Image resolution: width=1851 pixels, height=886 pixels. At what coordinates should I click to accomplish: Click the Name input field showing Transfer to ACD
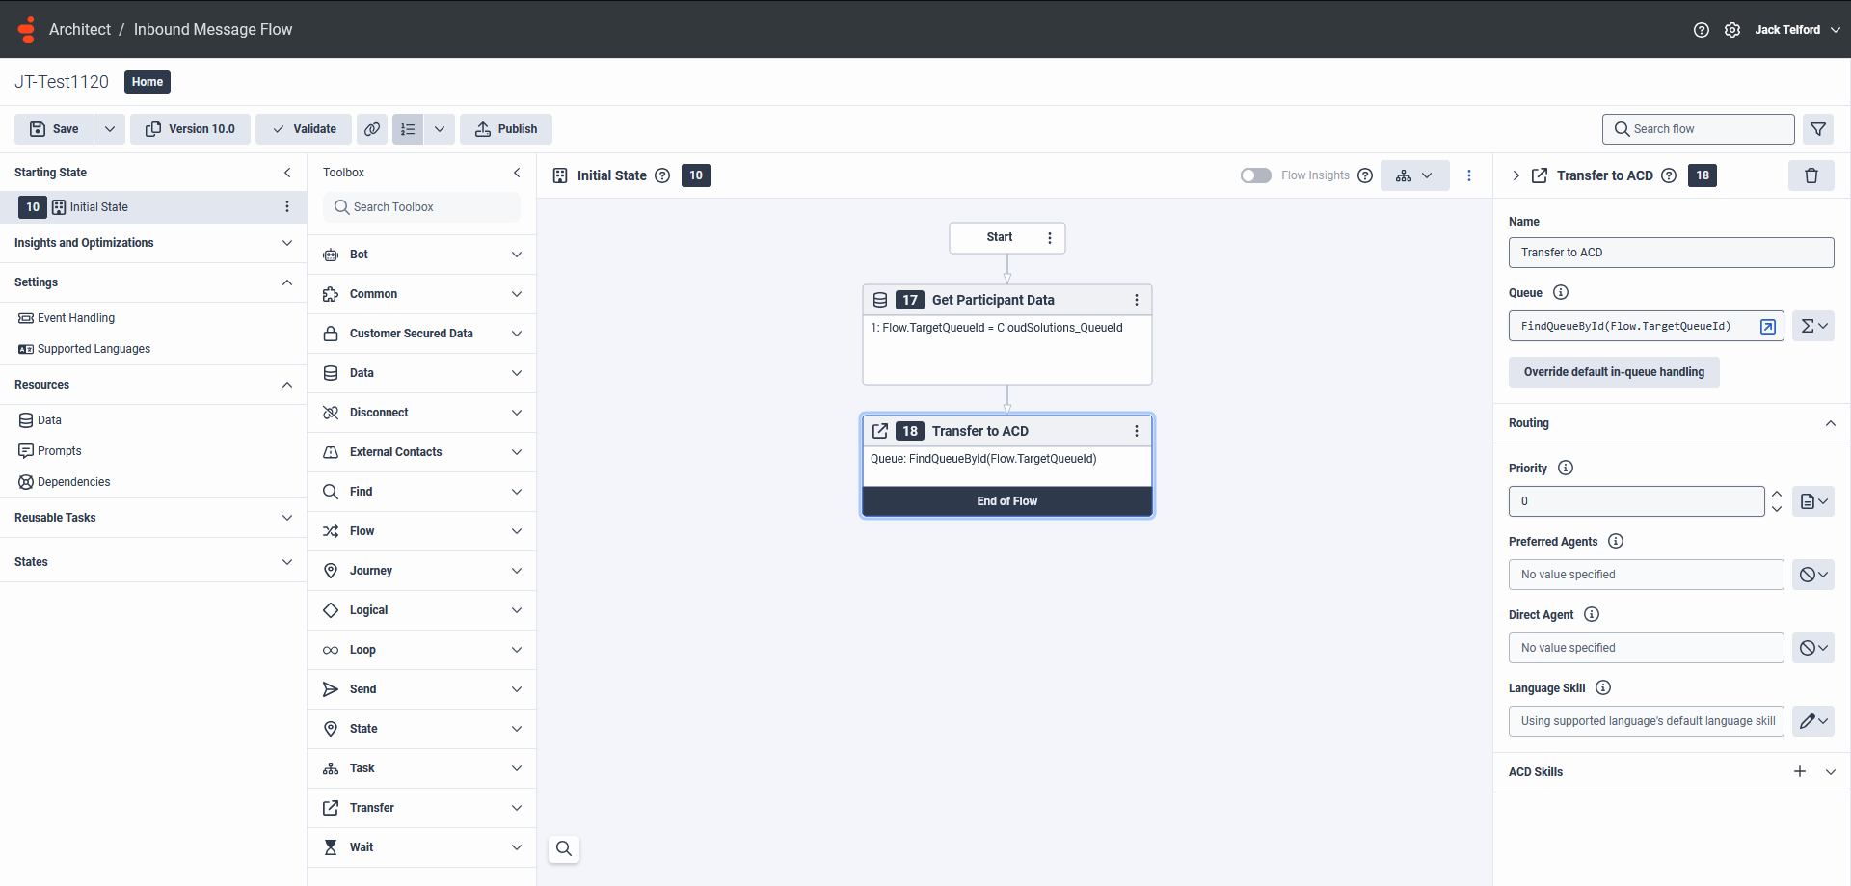[x=1671, y=252]
